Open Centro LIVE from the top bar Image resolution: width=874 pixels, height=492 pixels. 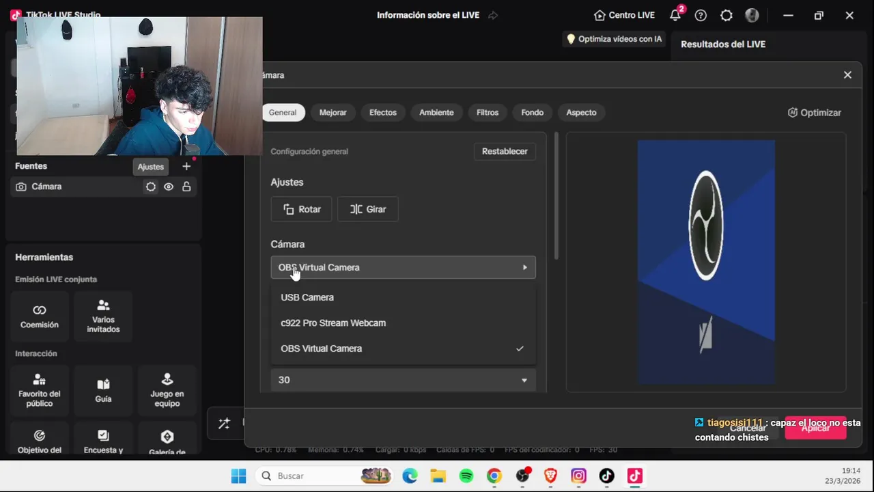[x=624, y=15]
